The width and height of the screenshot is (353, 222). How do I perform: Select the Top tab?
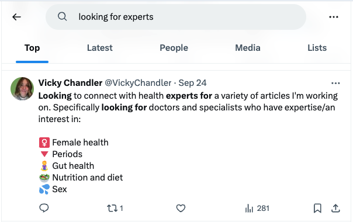tap(32, 48)
